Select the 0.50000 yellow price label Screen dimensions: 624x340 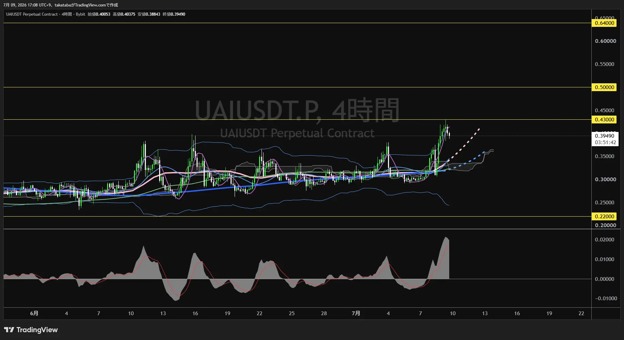tap(604, 87)
